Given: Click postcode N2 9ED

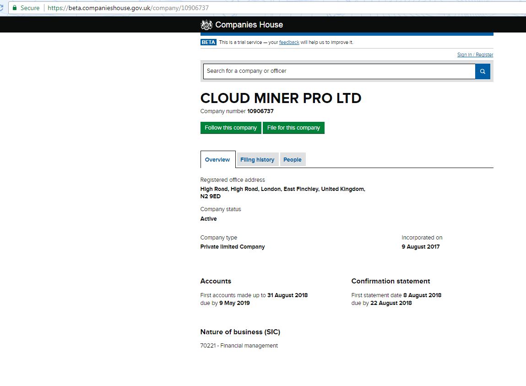Looking at the screenshot, I should pos(210,196).
